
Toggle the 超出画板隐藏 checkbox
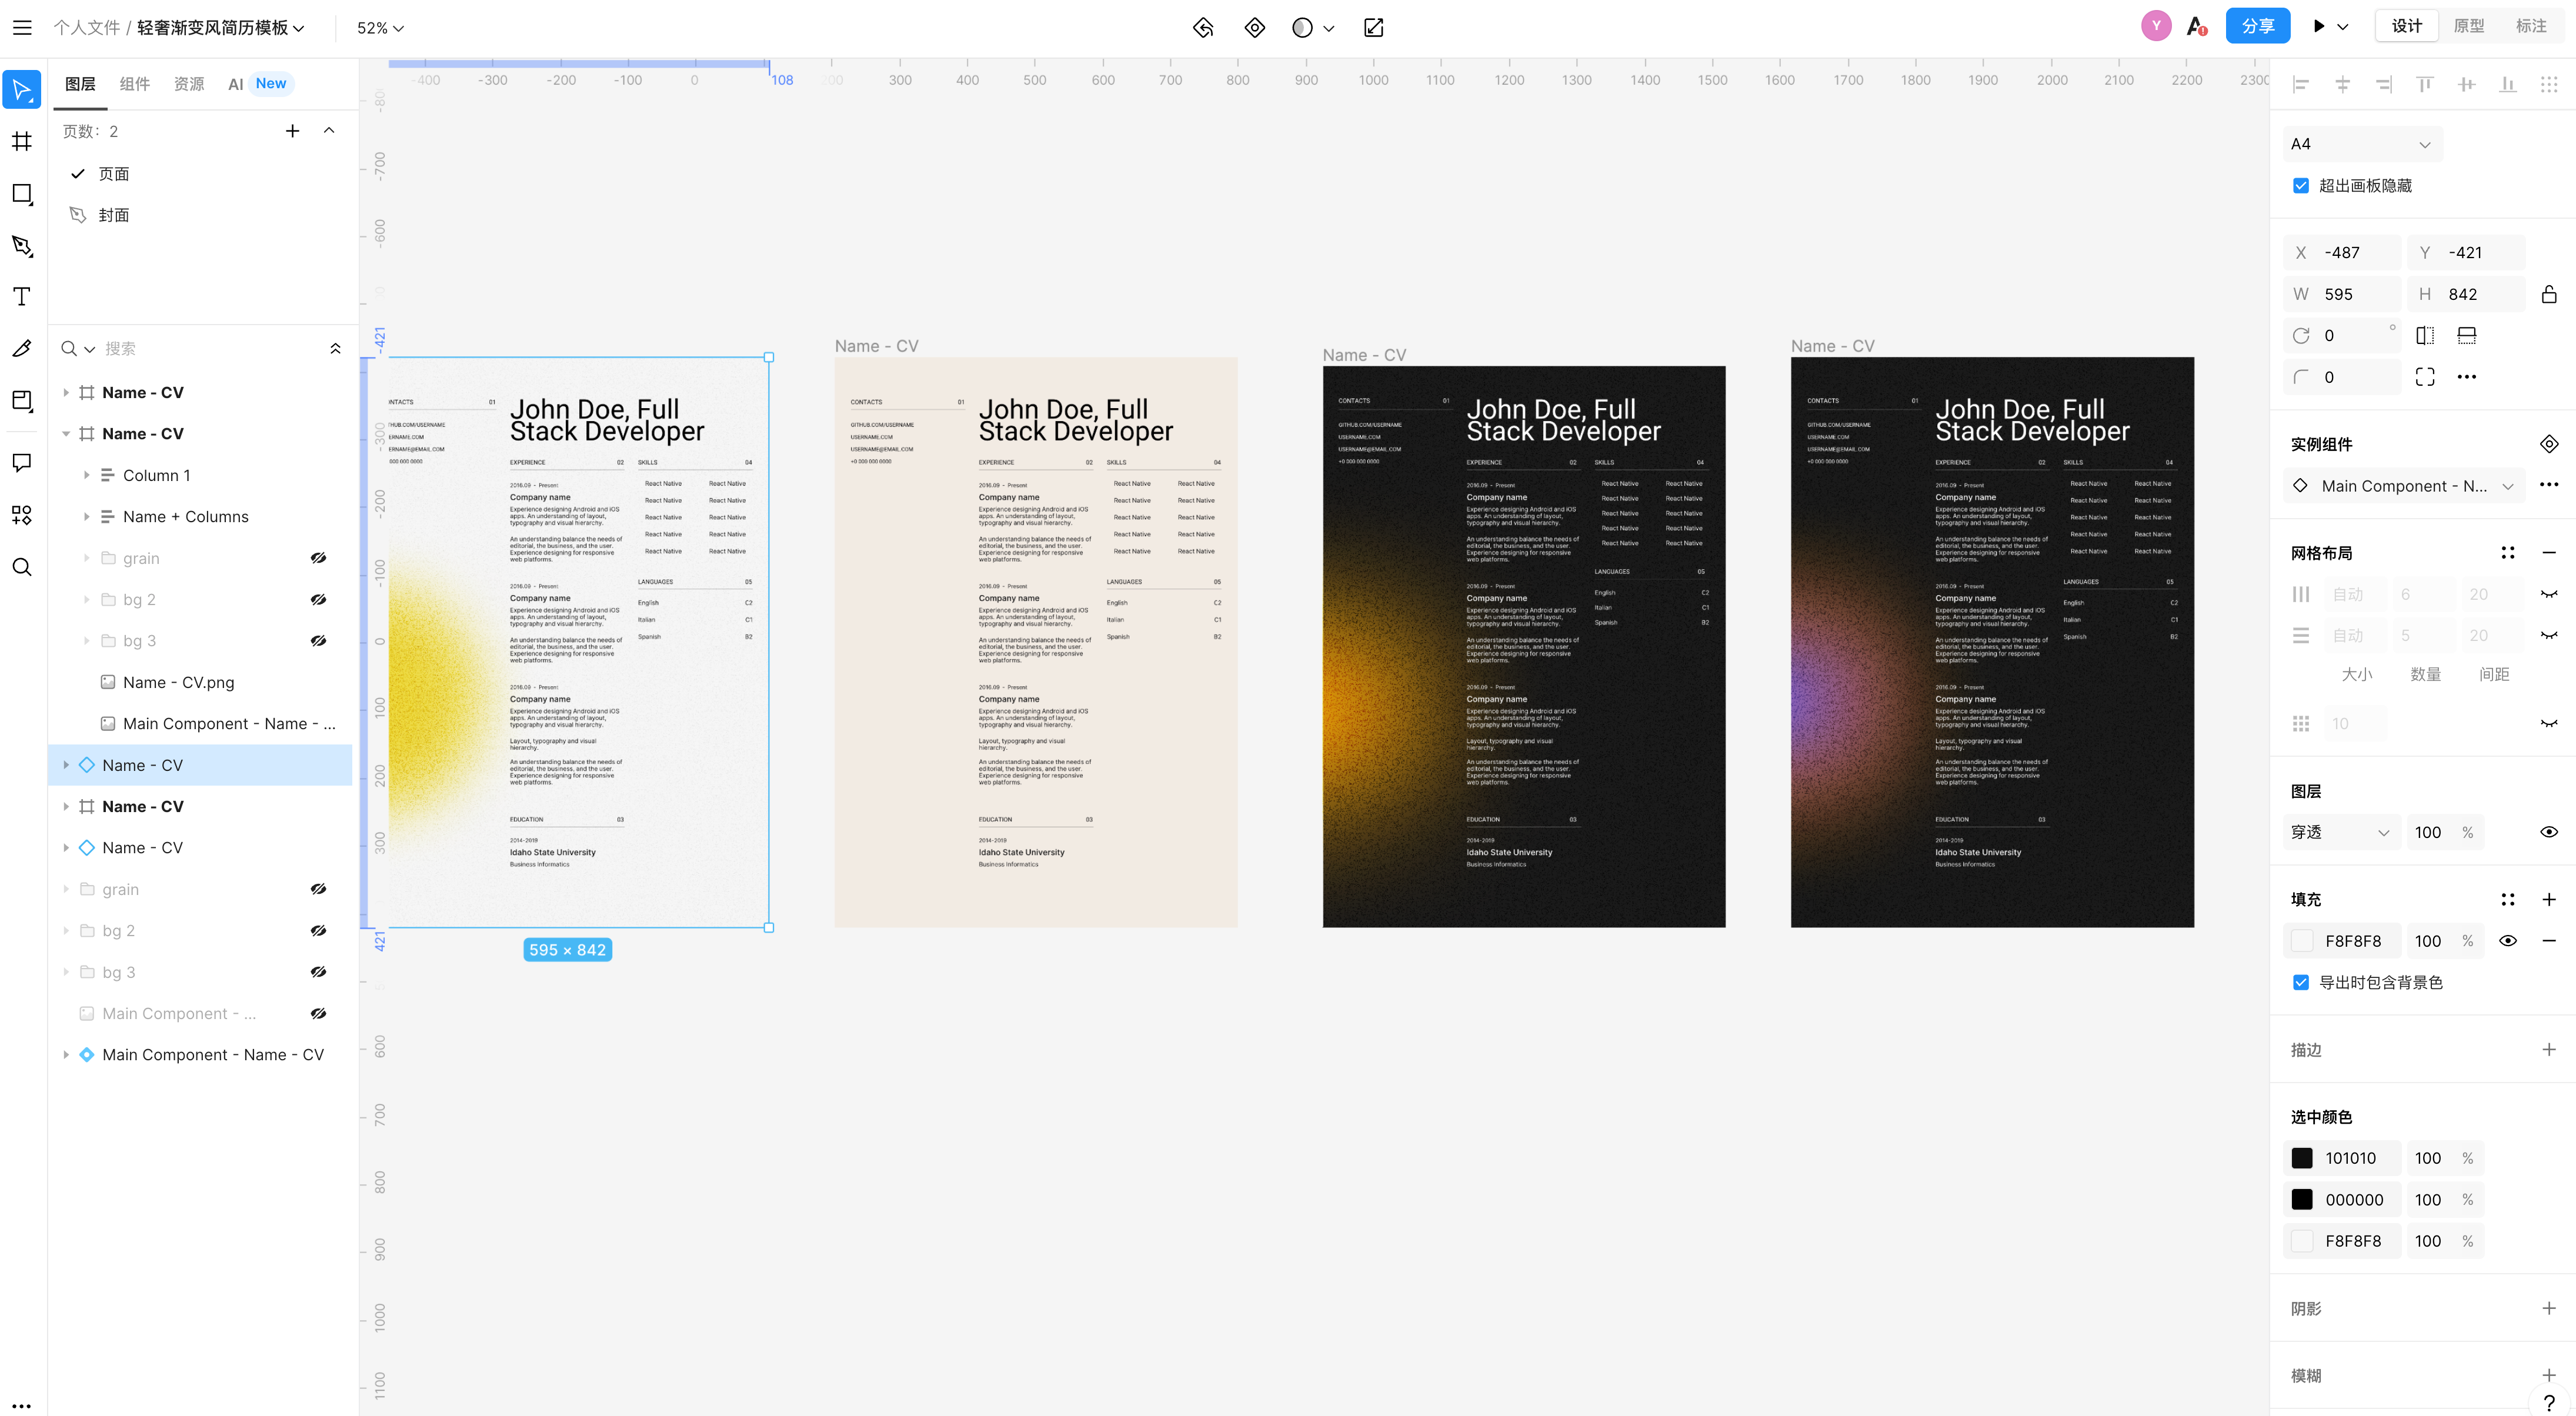(x=2301, y=186)
